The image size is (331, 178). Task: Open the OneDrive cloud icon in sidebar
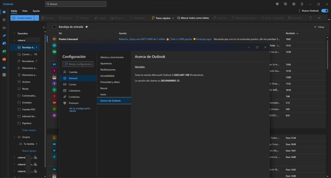[4, 67]
